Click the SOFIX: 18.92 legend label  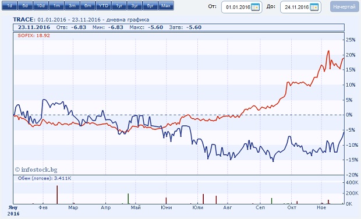point(34,36)
